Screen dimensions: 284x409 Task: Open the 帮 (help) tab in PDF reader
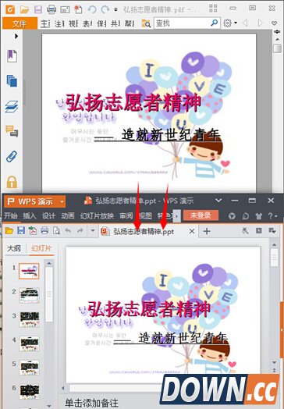(x=130, y=23)
